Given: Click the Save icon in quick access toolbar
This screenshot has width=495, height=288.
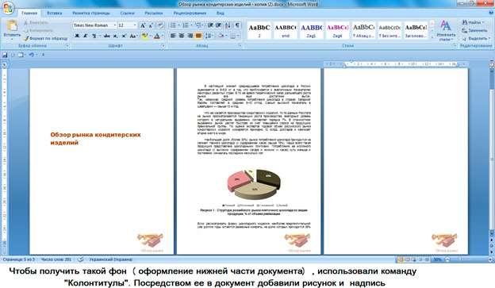Looking at the screenshot, I should (5, 55).
